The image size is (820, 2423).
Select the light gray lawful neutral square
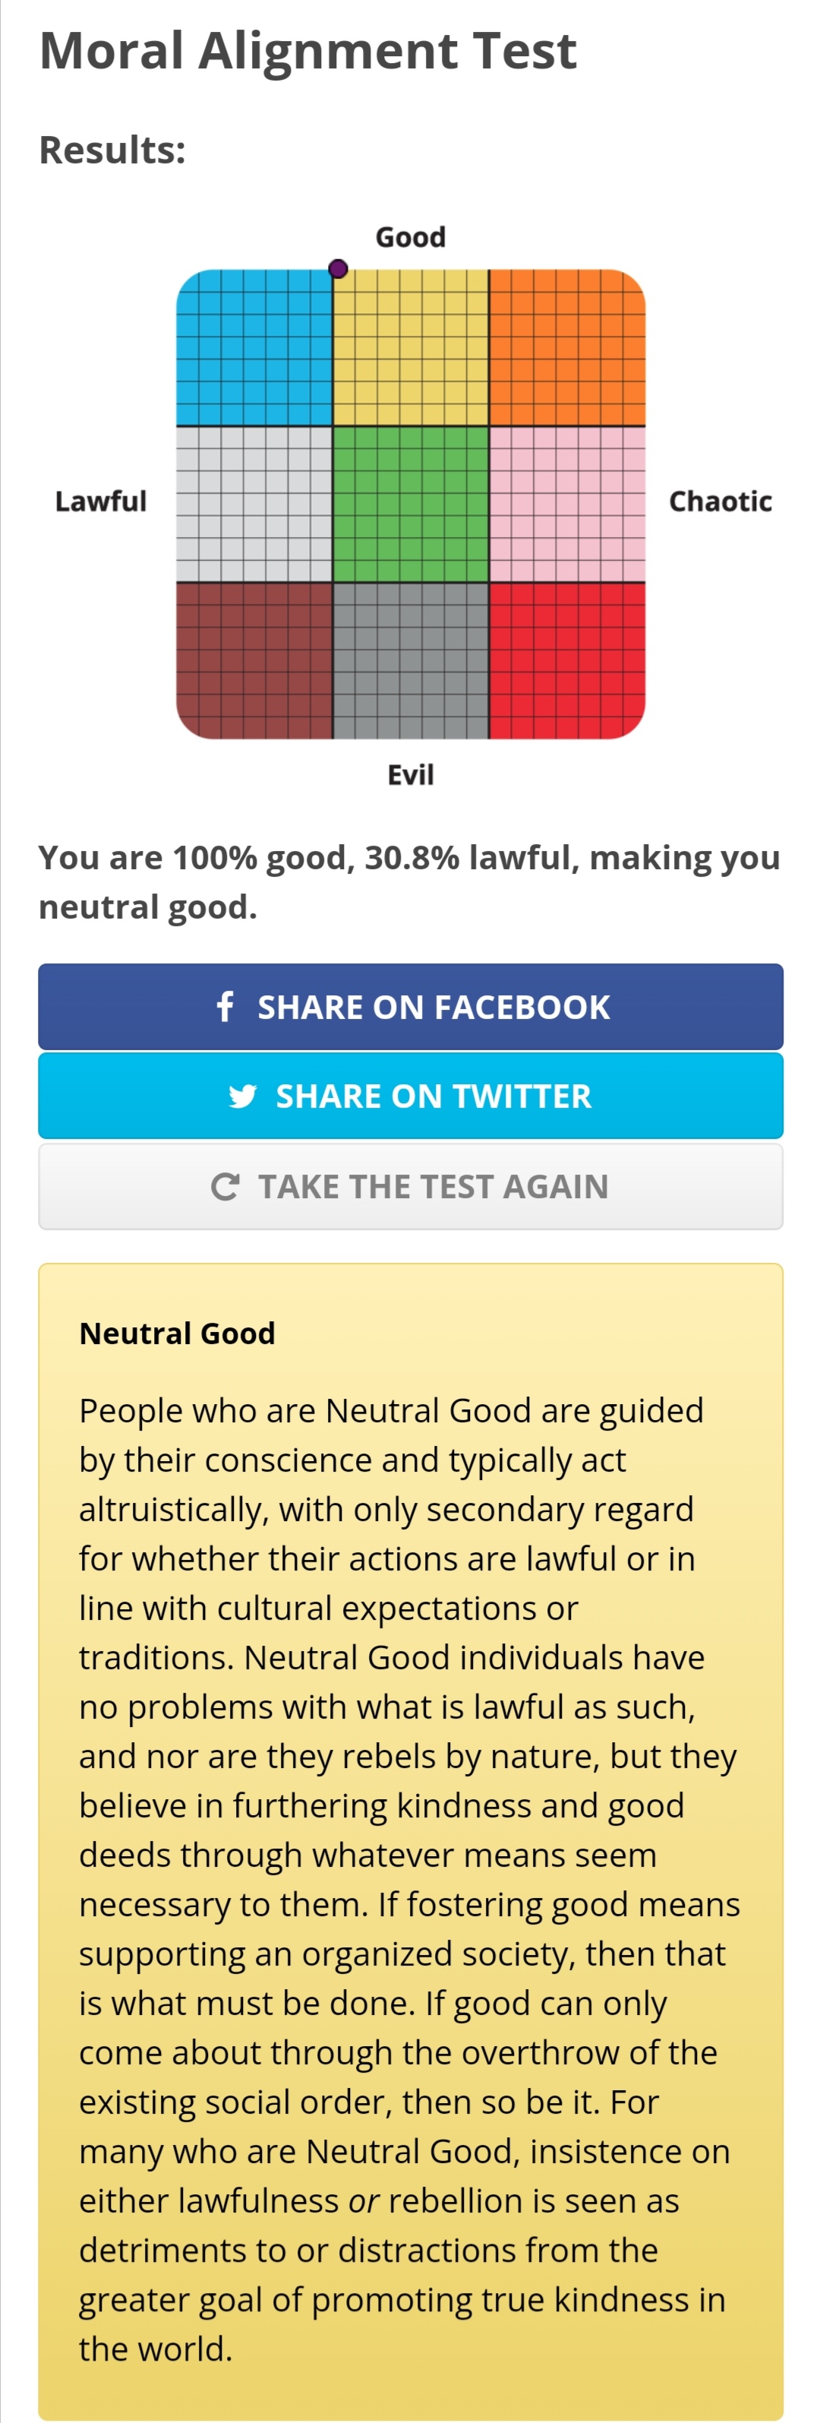[254, 505]
